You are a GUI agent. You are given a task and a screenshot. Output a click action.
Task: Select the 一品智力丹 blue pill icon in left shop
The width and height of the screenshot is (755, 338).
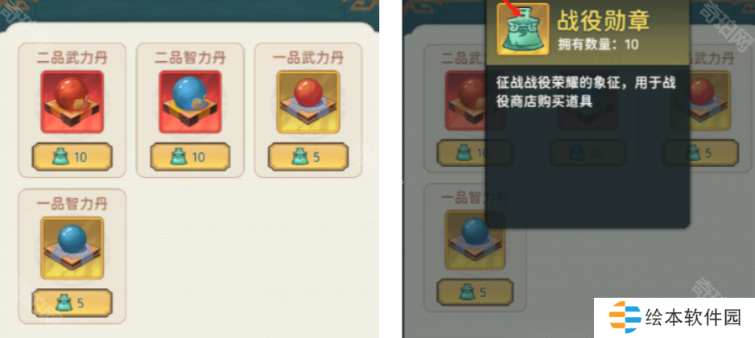(72, 248)
